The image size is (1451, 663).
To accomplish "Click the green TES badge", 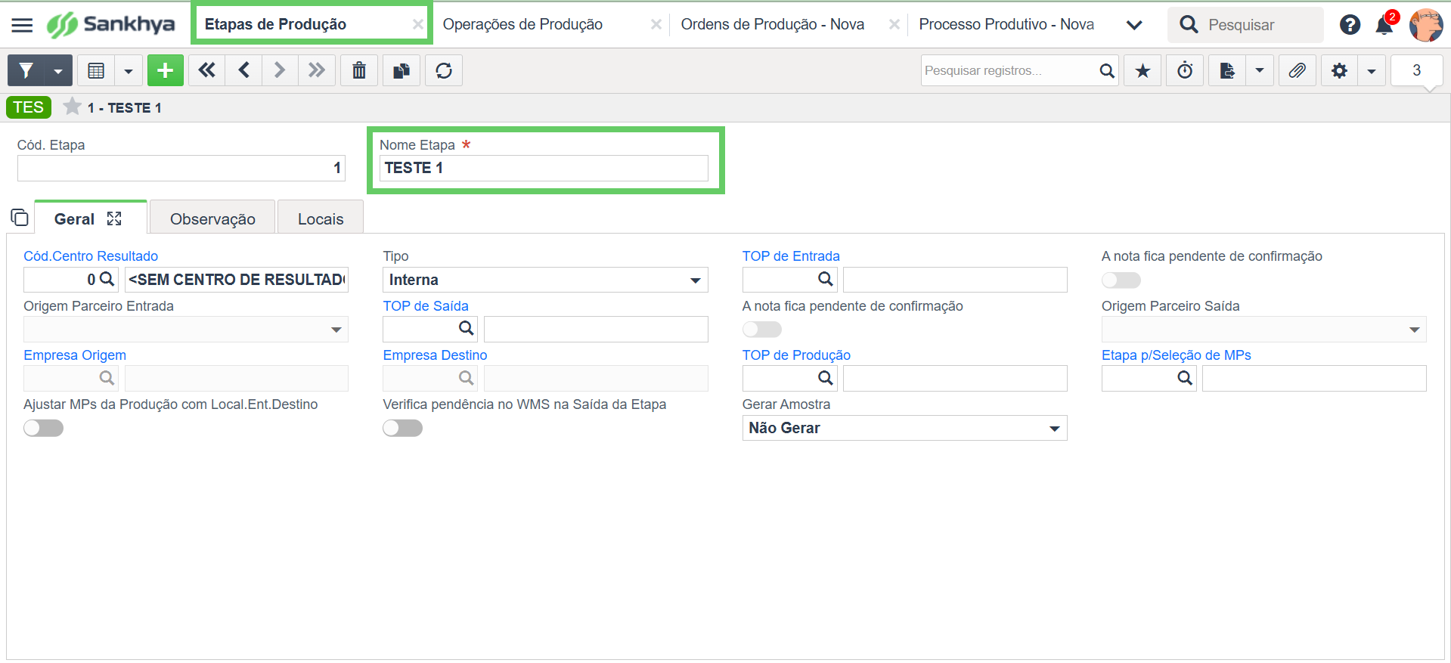I will [29, 107].
